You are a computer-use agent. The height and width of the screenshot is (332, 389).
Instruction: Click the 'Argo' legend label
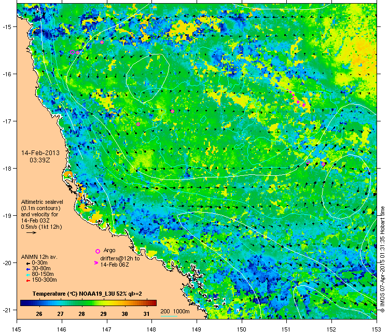click(x=109, y=251)
